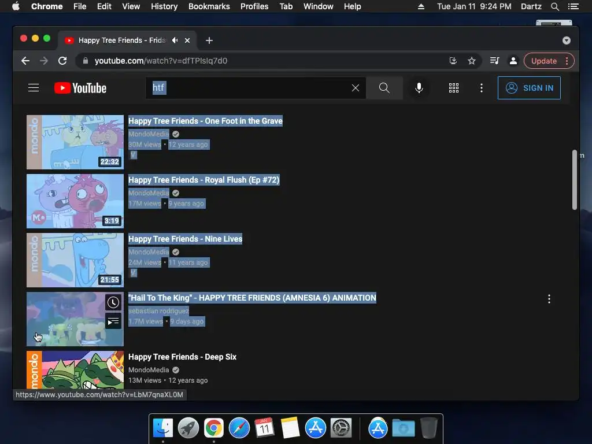Bookmark this page with the star
The image size is (592, 444).
[472, 61]
